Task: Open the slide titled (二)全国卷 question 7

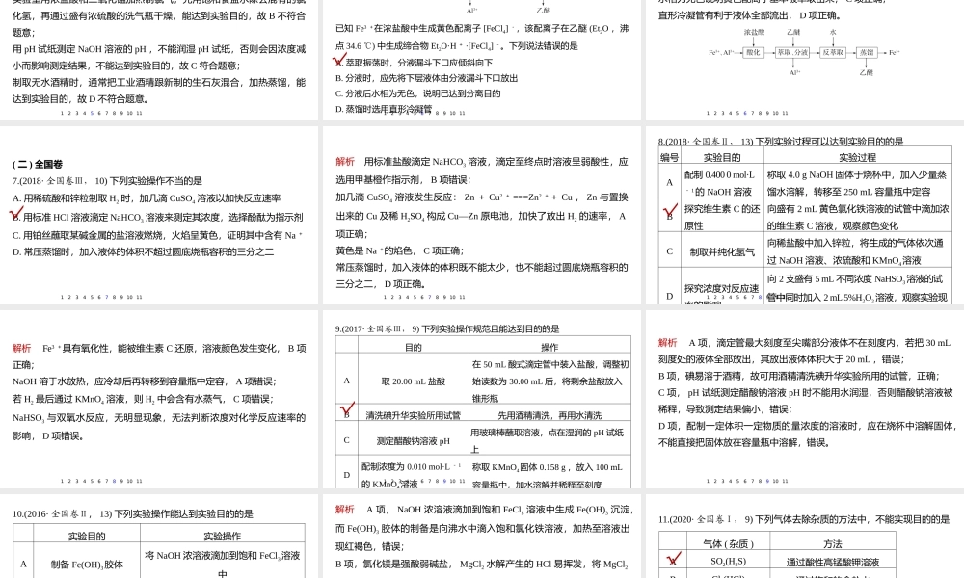Action: click(x=159, y=215)
